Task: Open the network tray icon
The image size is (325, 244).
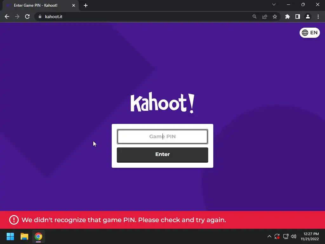Action: coord(286,236)
